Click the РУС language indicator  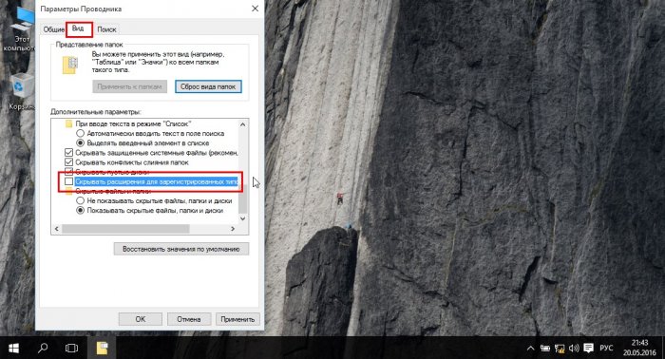[x=606, y=348]
